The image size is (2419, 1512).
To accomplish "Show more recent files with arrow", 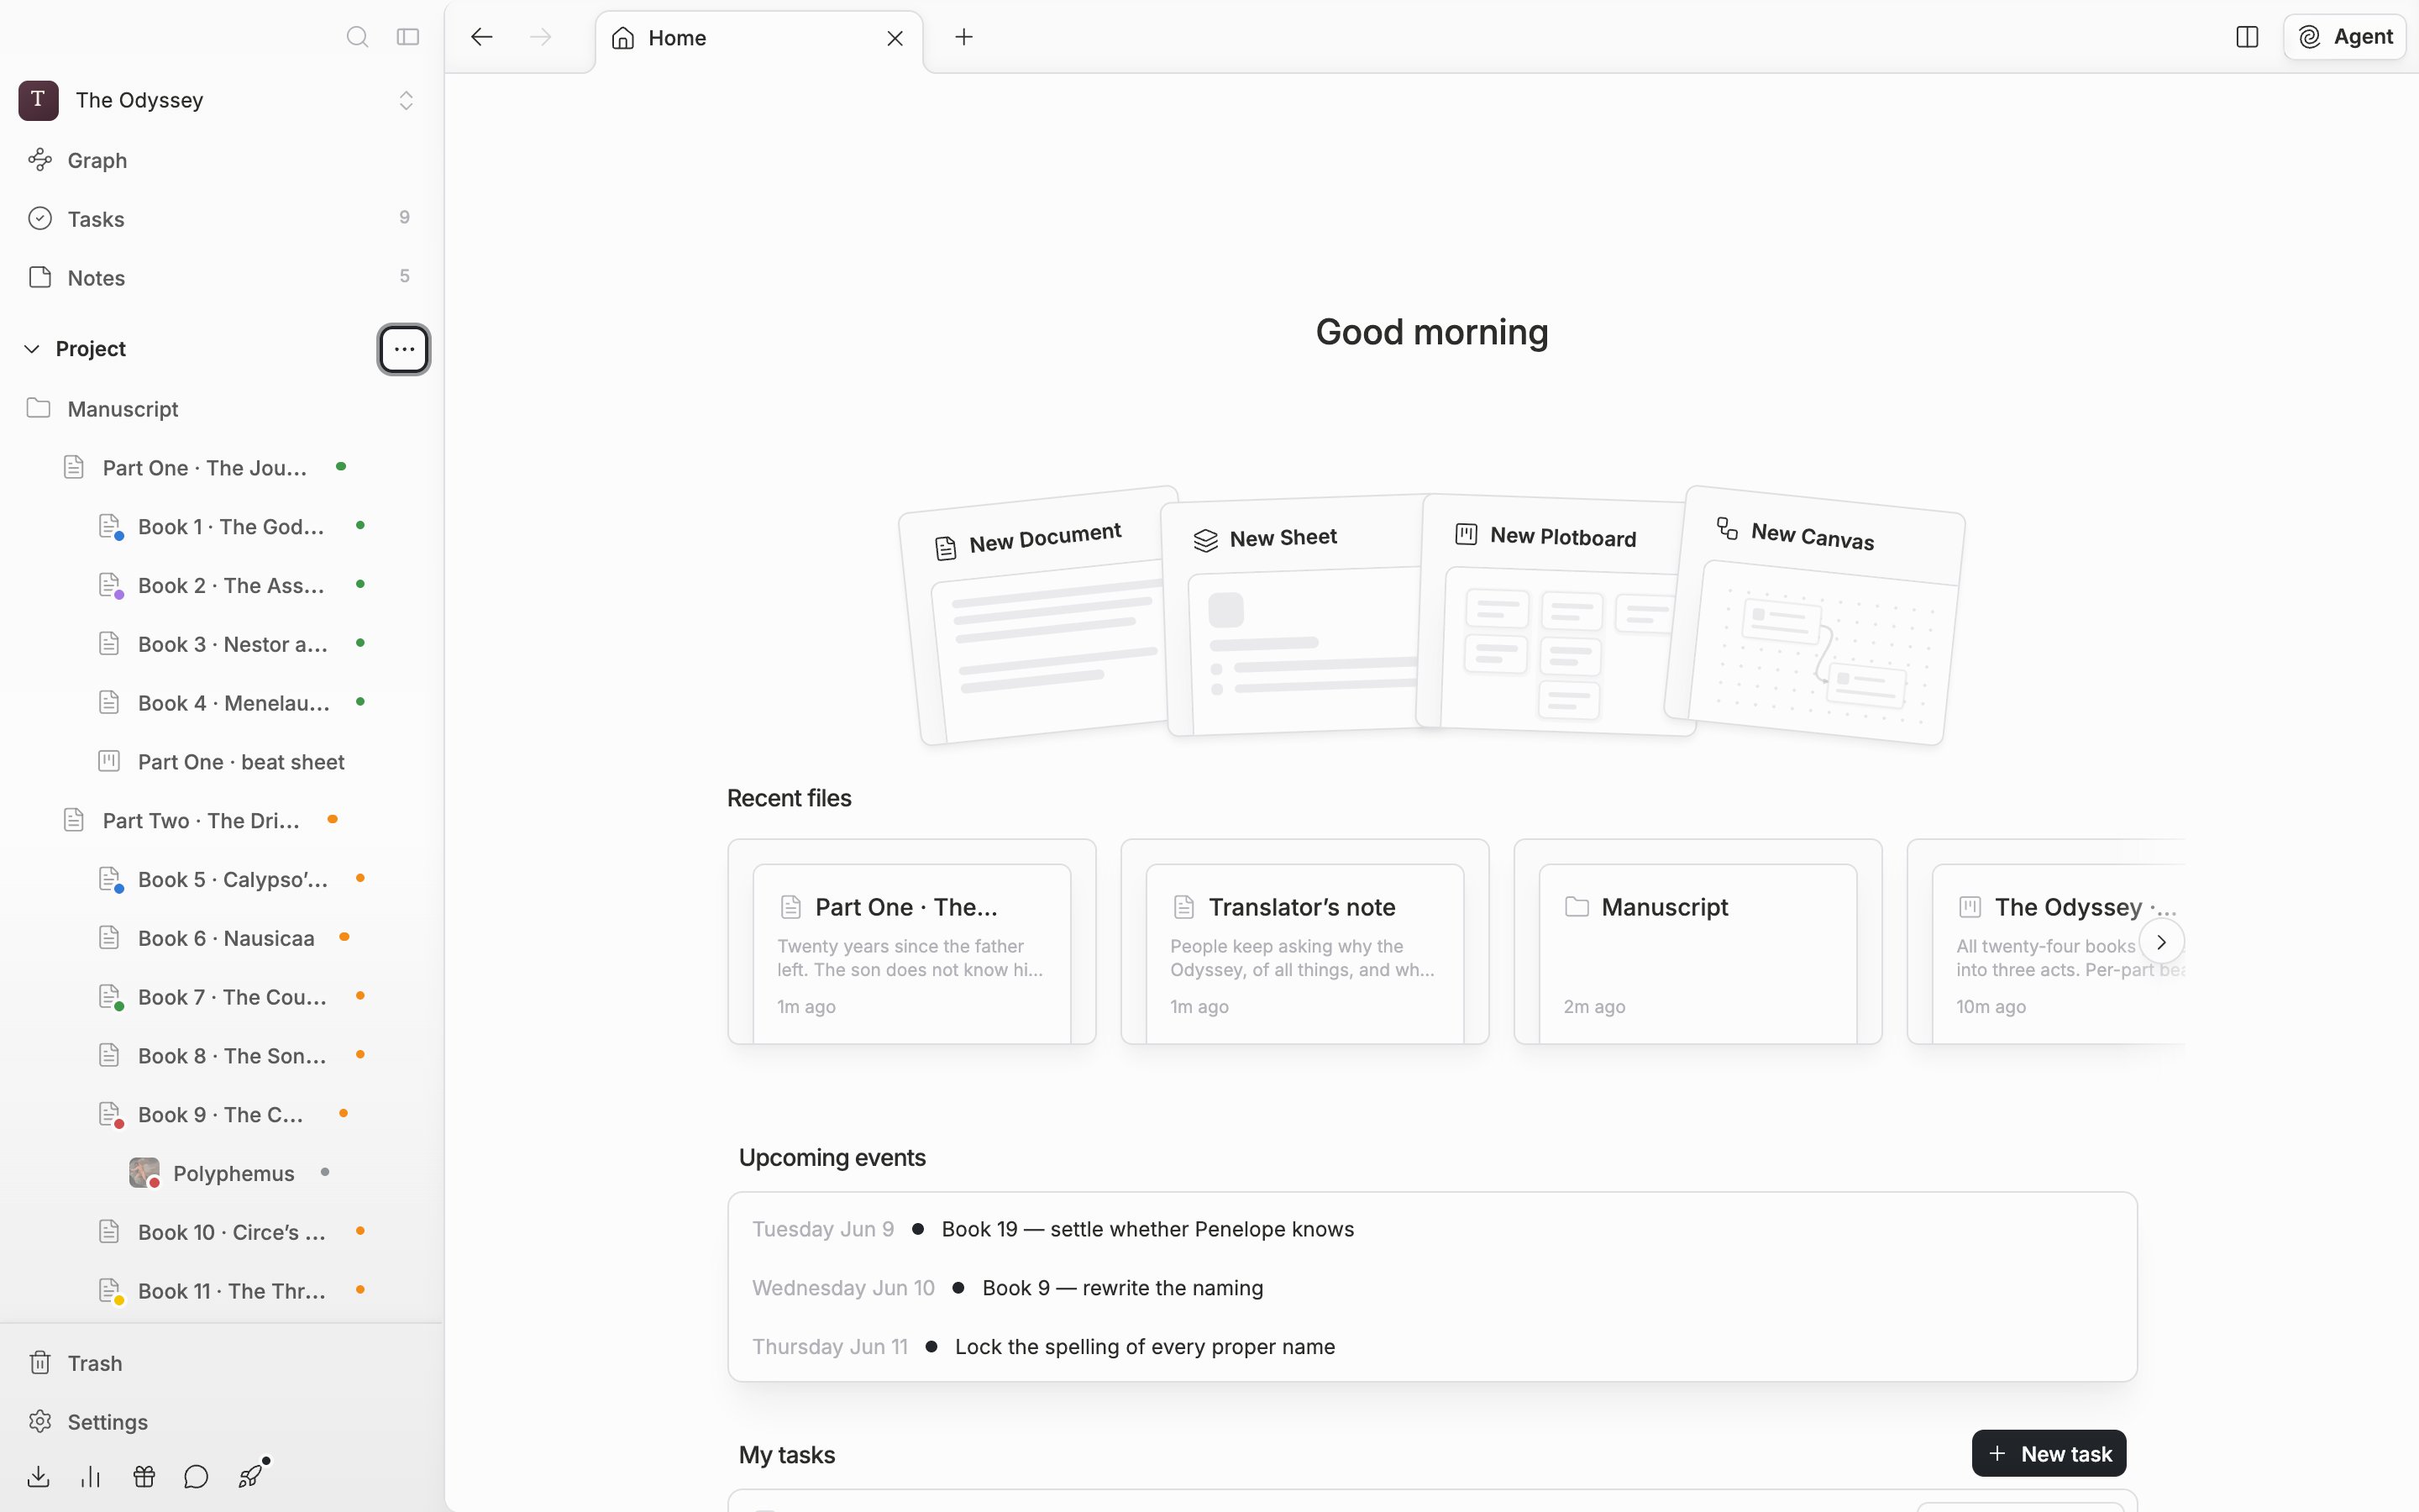I will (2161, 942).
